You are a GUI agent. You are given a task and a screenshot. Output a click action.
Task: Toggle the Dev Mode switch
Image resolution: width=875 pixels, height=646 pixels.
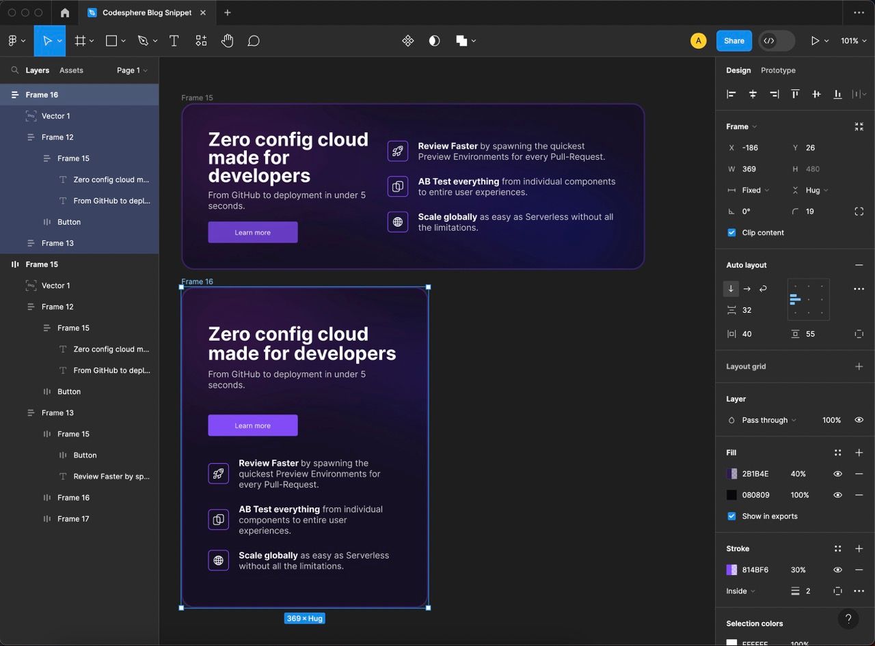pyautogui.click(x=777, y=41)
